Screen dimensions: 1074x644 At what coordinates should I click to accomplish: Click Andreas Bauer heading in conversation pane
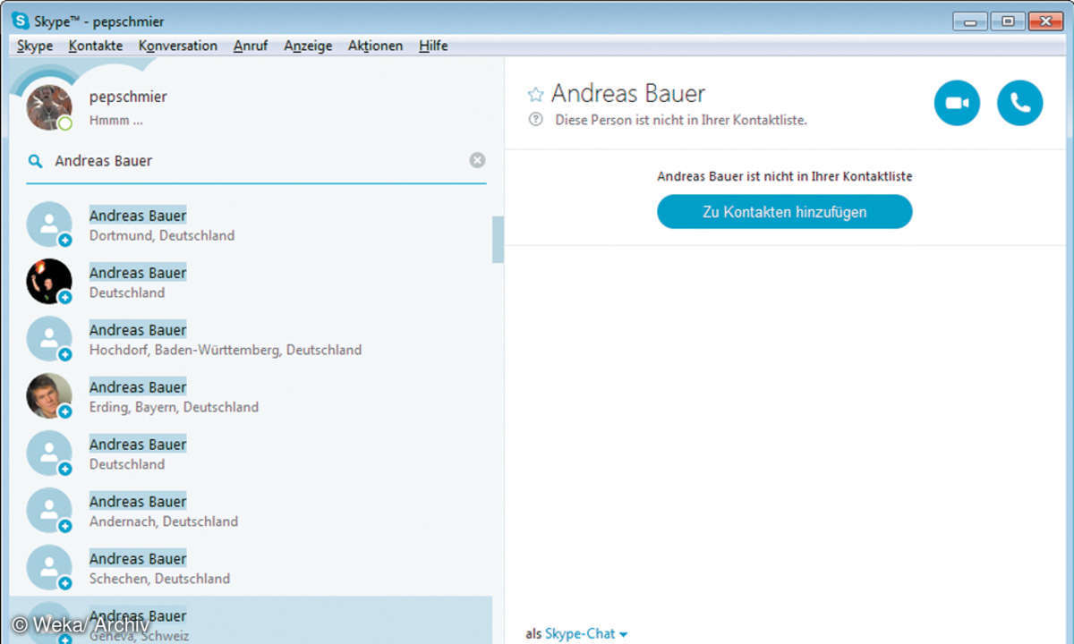click(628, 93)
